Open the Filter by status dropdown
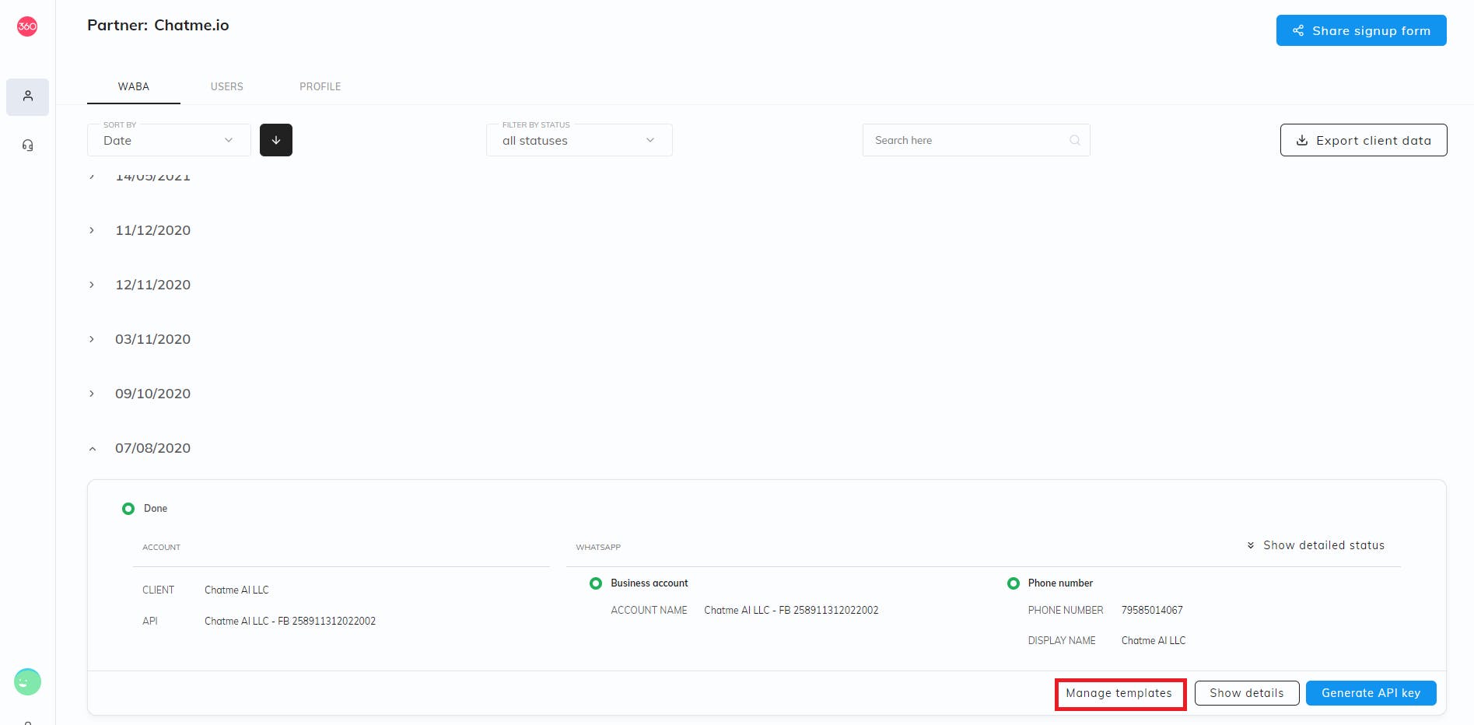The image size is (1474, 725). point(579,140)
